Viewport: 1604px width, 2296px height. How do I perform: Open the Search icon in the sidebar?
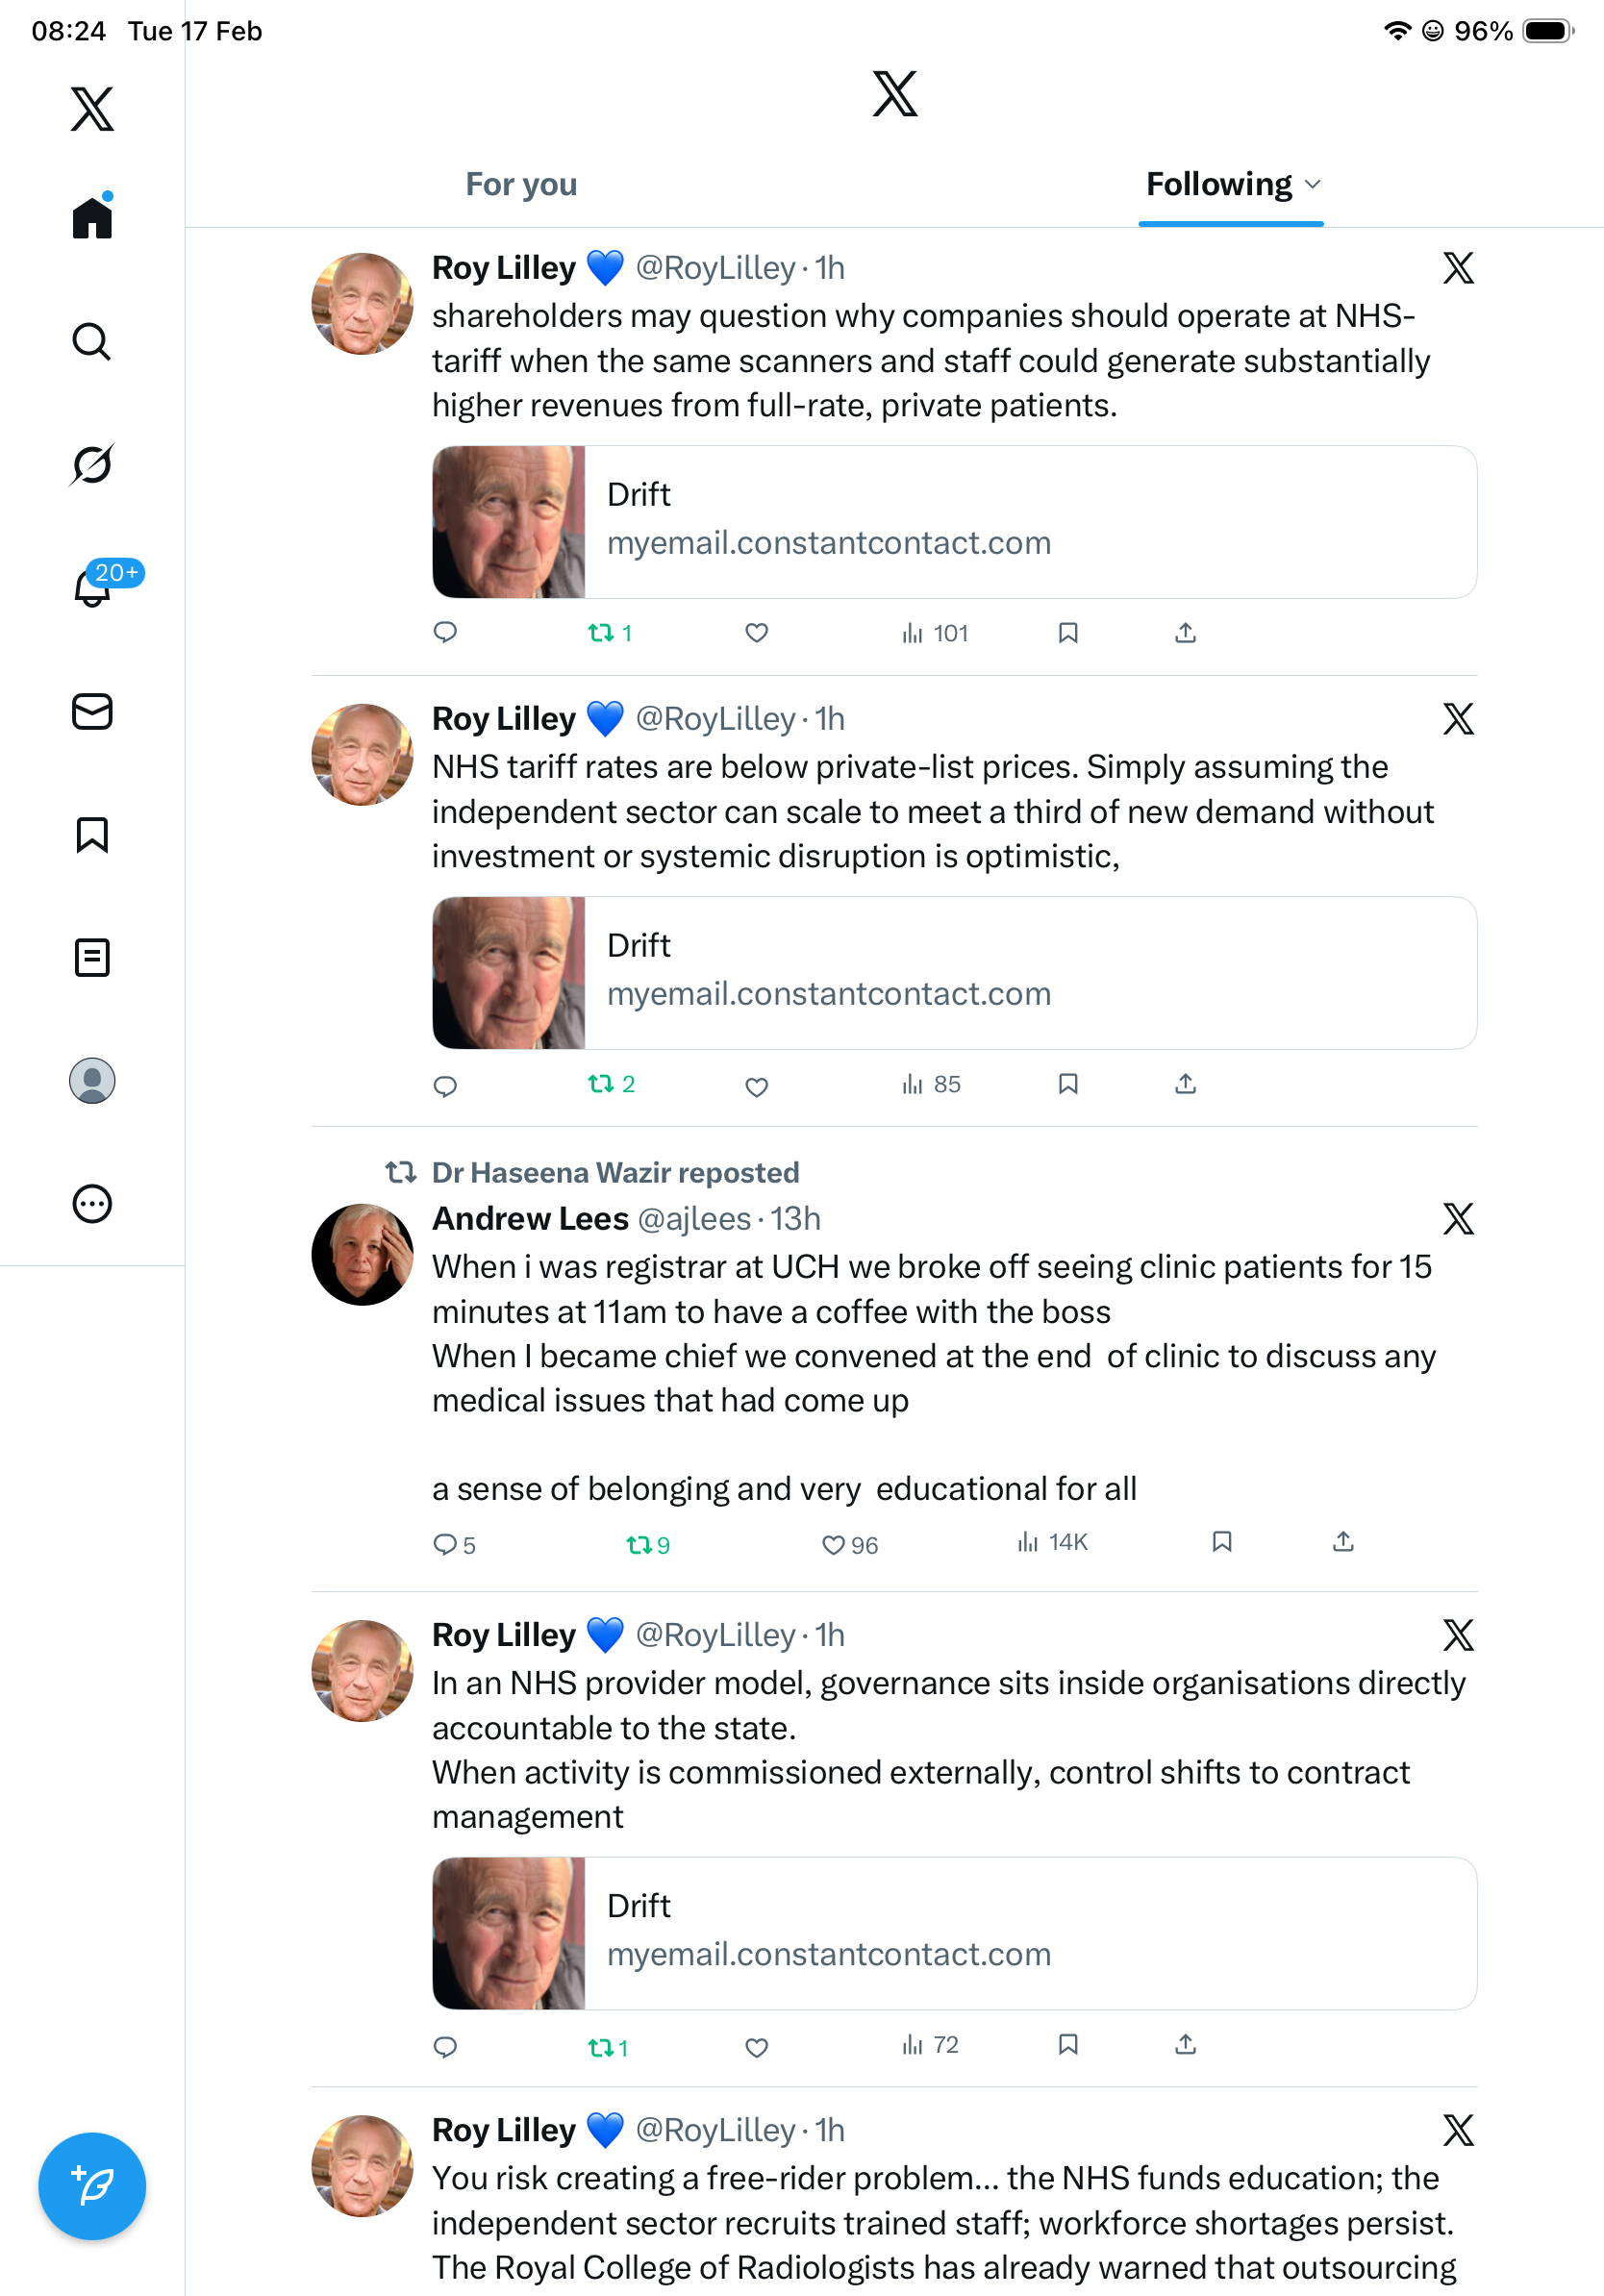91,342
